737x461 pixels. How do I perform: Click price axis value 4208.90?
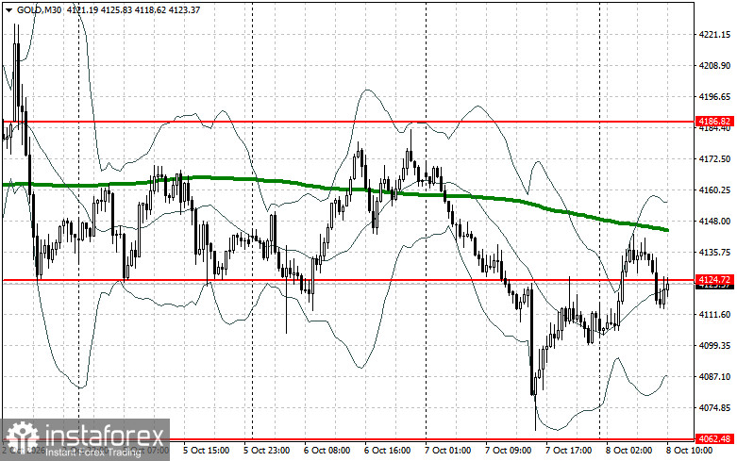pos(715,66)
